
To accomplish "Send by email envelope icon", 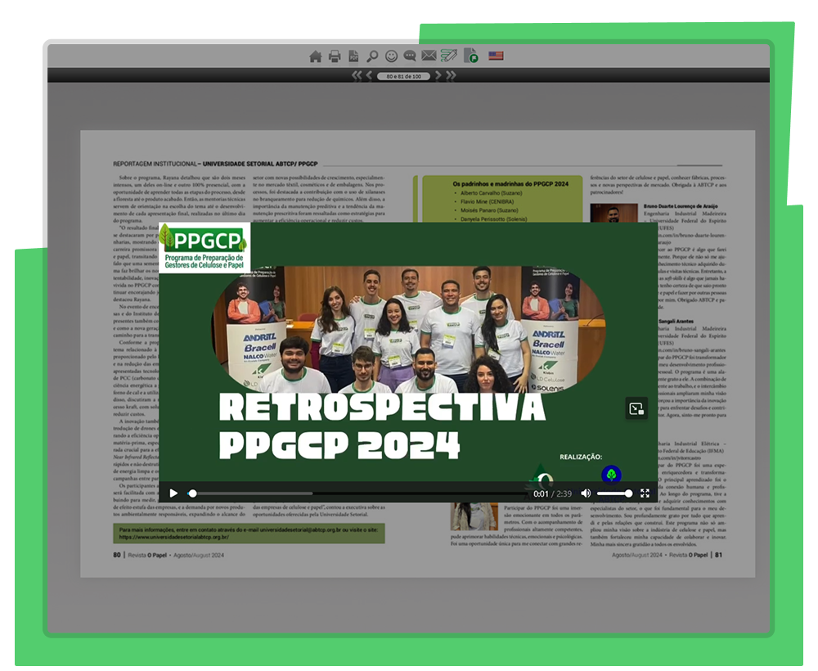I will [x=429, y=56].
